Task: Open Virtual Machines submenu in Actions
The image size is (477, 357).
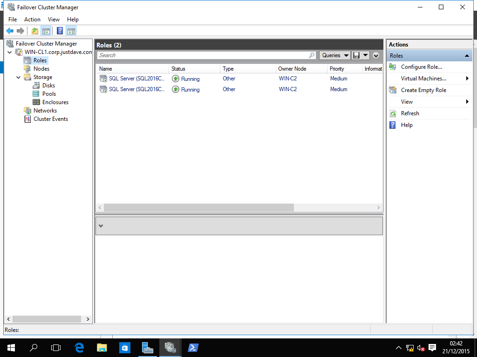Action: (423, 79)
